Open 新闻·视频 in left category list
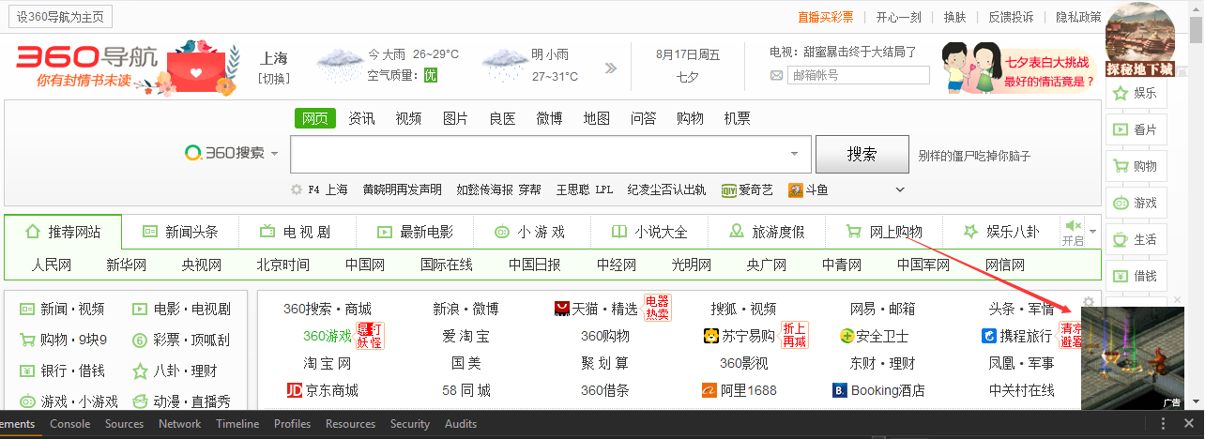This screenshot has width=1205, height=439. click(63, 309)
